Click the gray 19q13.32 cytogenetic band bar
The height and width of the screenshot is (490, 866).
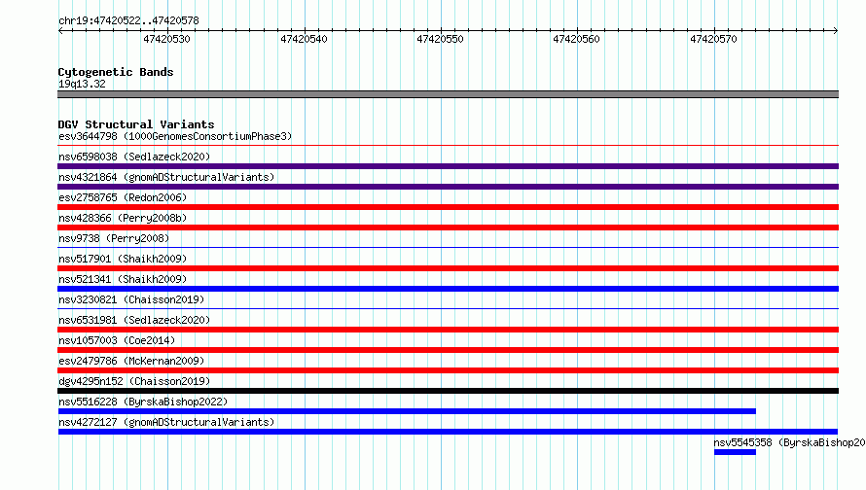tap(448, 94)
